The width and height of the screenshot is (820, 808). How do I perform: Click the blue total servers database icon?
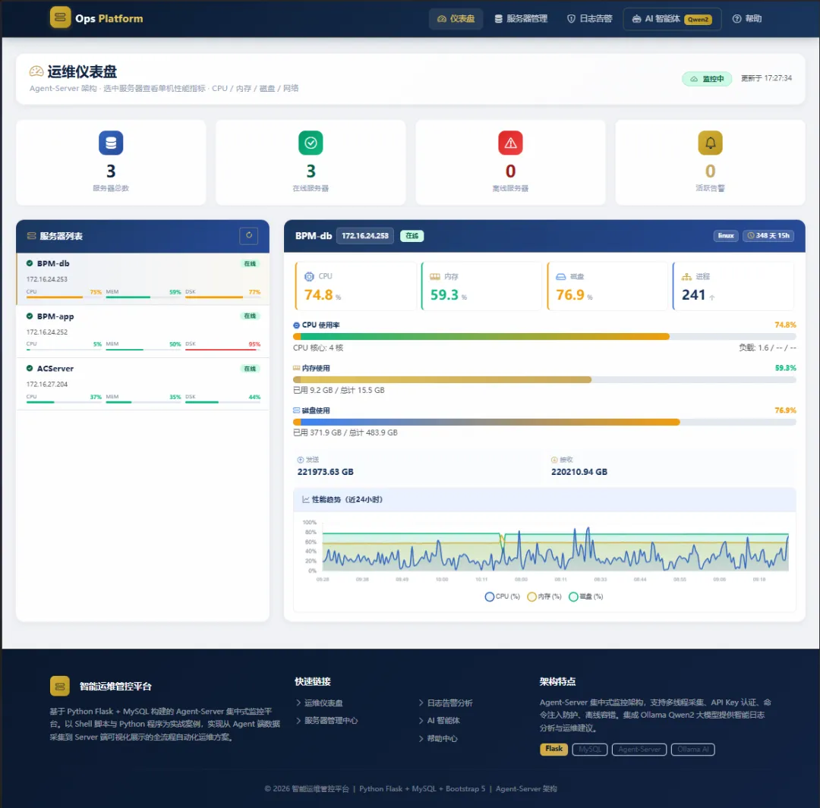[111, 143]
